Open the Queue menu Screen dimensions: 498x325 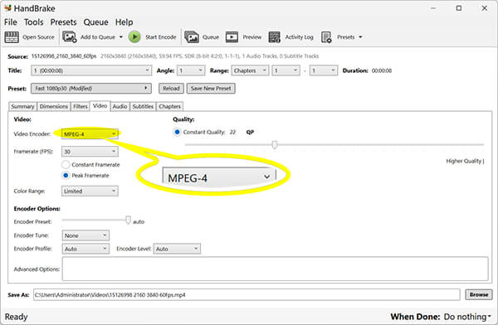(96, 22)
